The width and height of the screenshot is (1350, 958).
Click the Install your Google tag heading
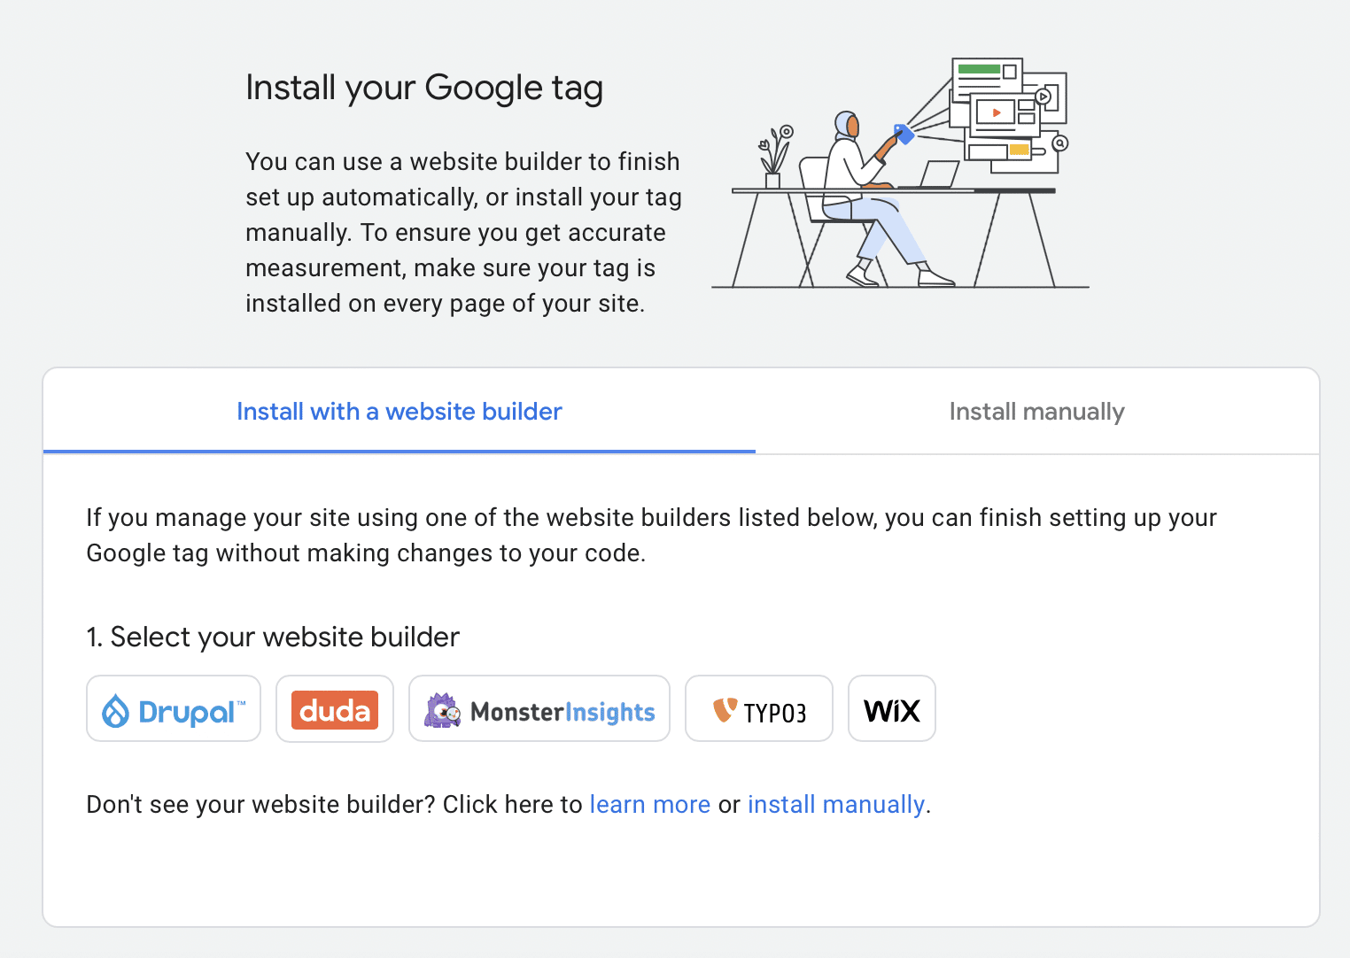coord(424,89)
